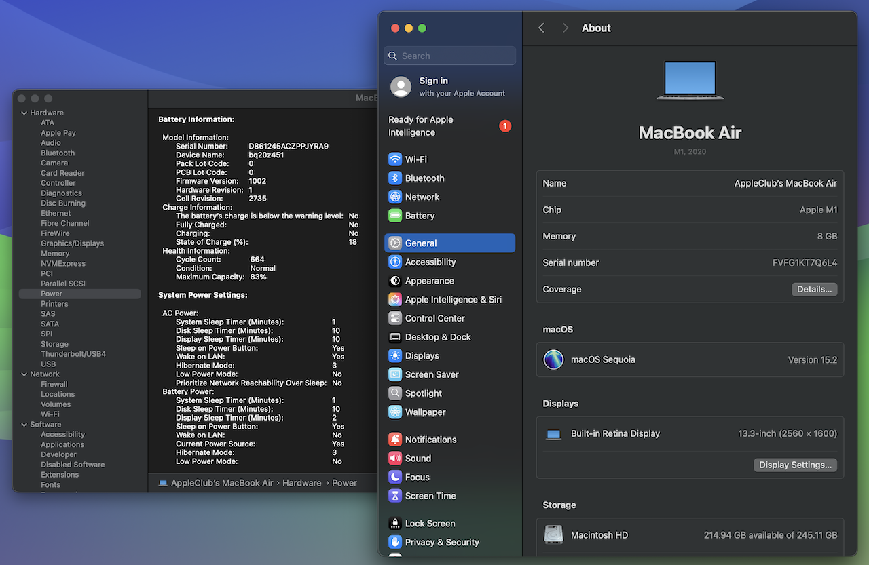Click the MacBook Air image in About
Viewport: 869px width, 565px height.
(690, 81)
